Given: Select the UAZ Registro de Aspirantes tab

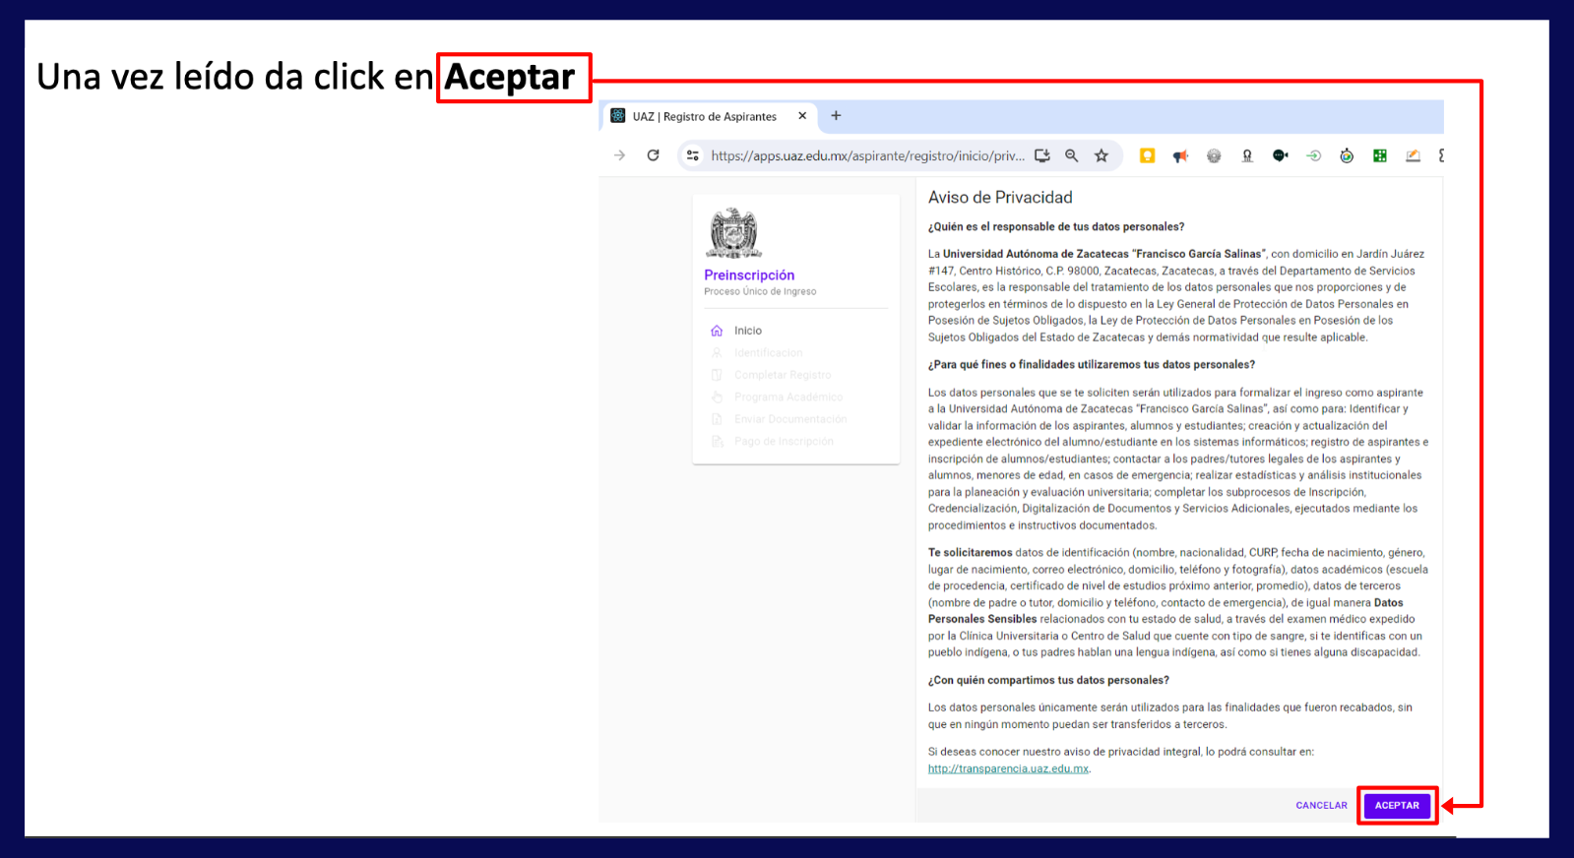Looking at the screenshot, I should 704,116.
